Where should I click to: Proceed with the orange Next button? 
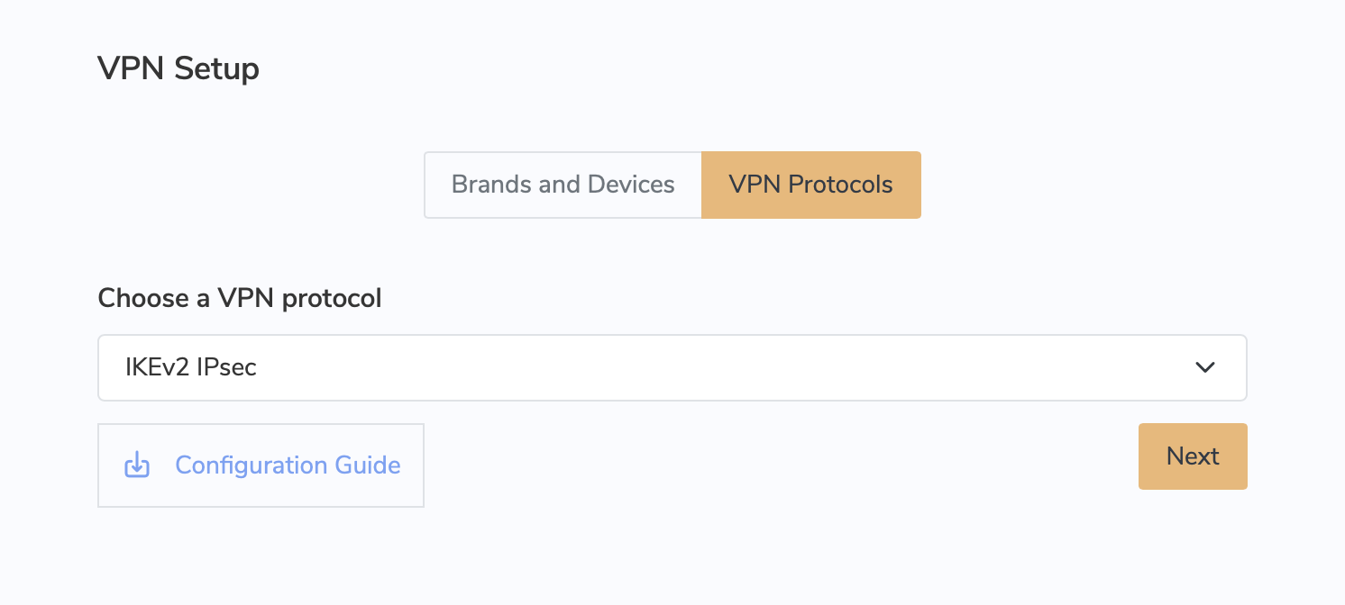coord(1193,456)
